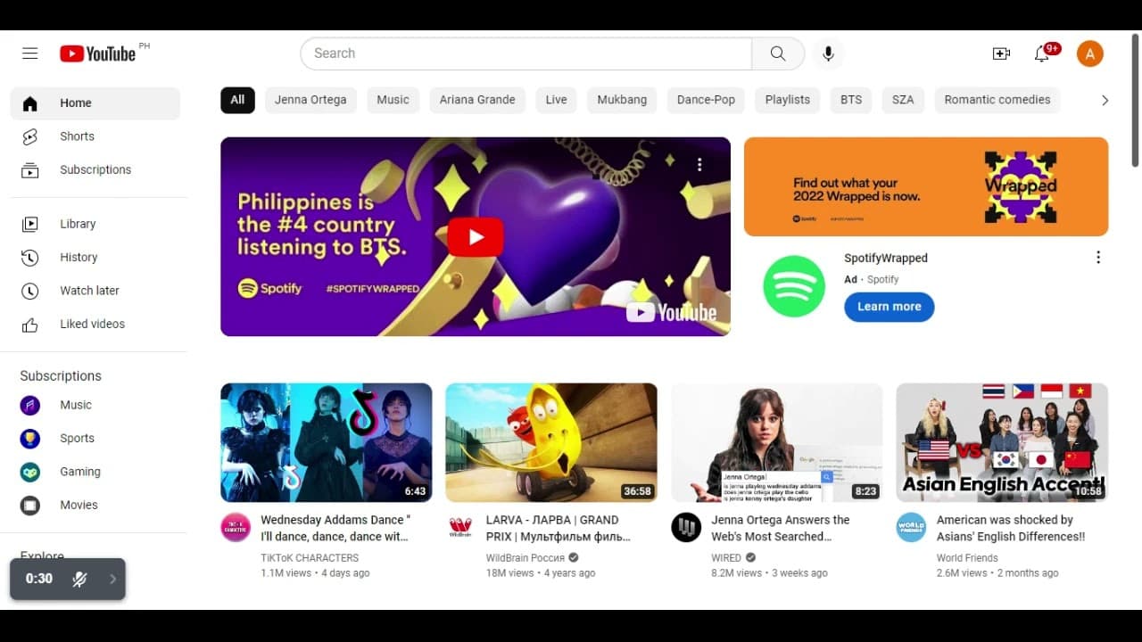1142x642 pixels.
Task: Click the page vertical scrollbar
Action: [x=1135, y=100]
